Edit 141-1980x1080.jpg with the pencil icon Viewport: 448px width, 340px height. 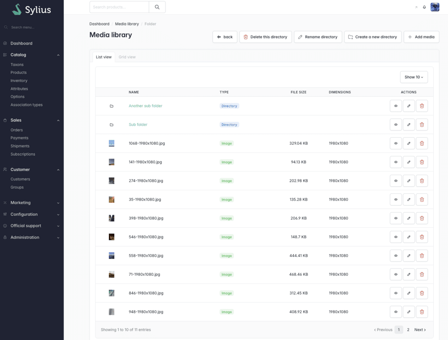[x=408, y=162]
